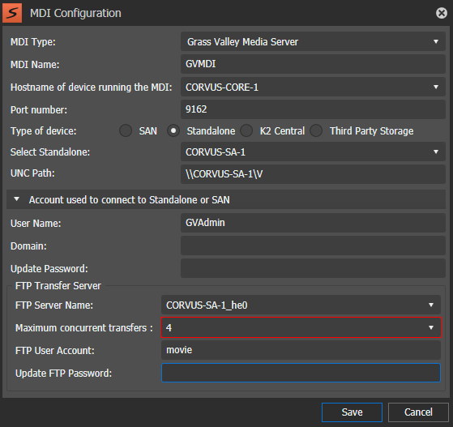This screenshot has height=427, width=453.
Task: Click the empty Domain field
Action: (313, 246)
